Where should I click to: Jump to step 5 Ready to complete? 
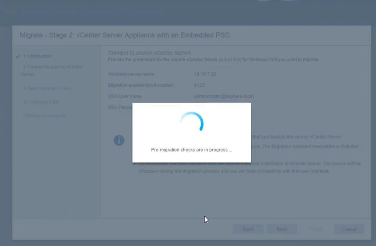point(44,116)
